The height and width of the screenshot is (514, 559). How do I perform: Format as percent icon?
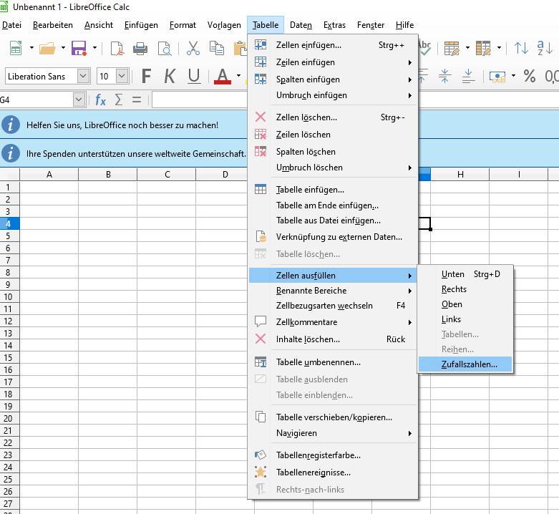click(x=530, y=76)
